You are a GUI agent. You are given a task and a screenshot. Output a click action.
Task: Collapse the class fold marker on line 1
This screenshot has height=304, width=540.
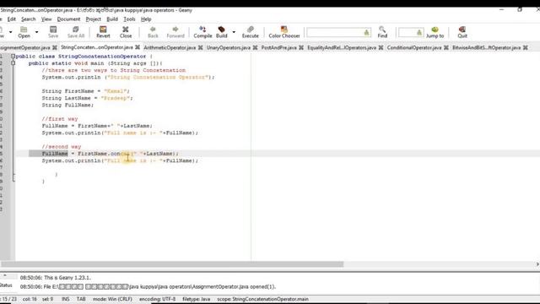[13, 57]
